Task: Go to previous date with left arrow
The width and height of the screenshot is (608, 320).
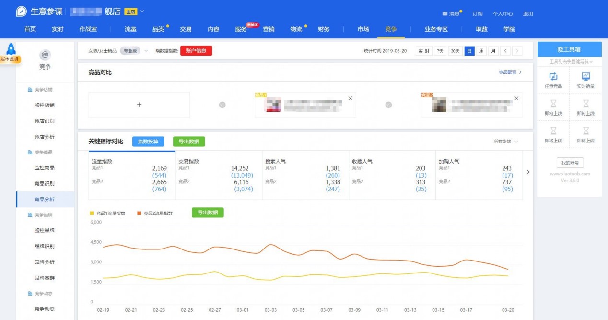Action: coord(505,51)
